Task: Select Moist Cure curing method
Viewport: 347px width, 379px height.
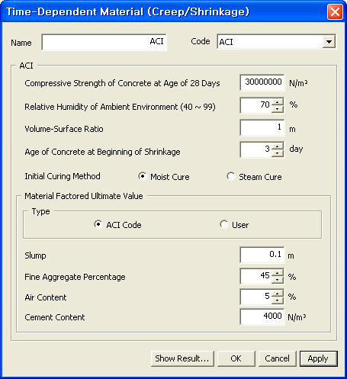Action: tap(143, 176)
